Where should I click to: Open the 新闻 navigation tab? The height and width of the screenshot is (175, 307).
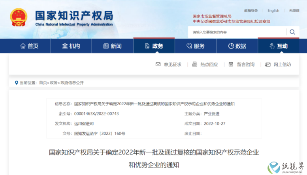click(112, 46)
